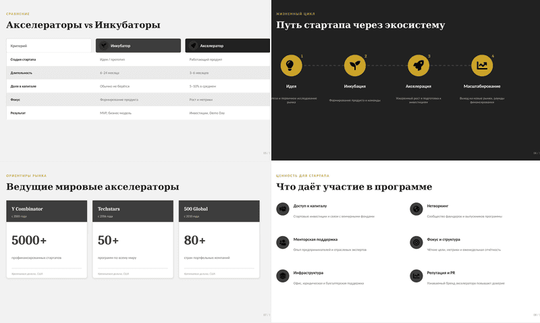Click the Репутация и PR chart icon

(416, 276)
